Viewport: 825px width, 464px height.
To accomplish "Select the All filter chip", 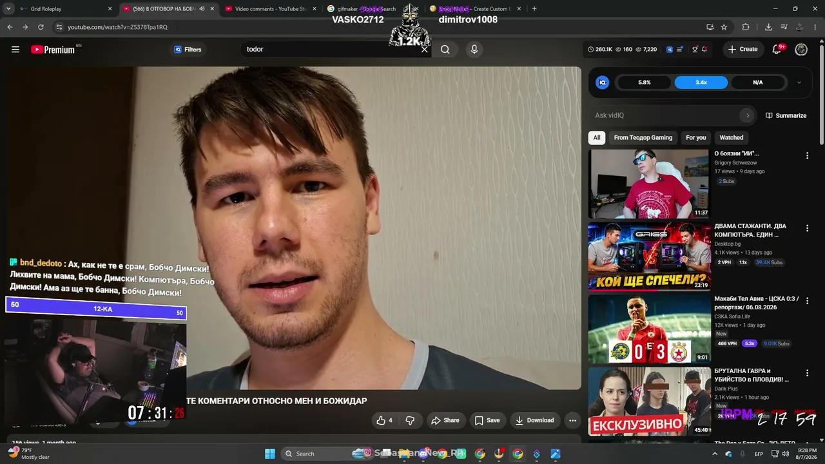I will [597, 137].
